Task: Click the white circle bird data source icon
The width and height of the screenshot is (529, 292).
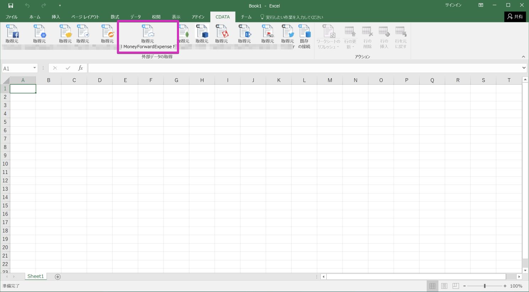Action: click(83, 32)
